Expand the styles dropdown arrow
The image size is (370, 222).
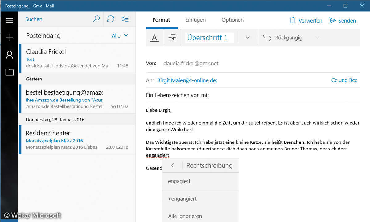click(248, 38)
